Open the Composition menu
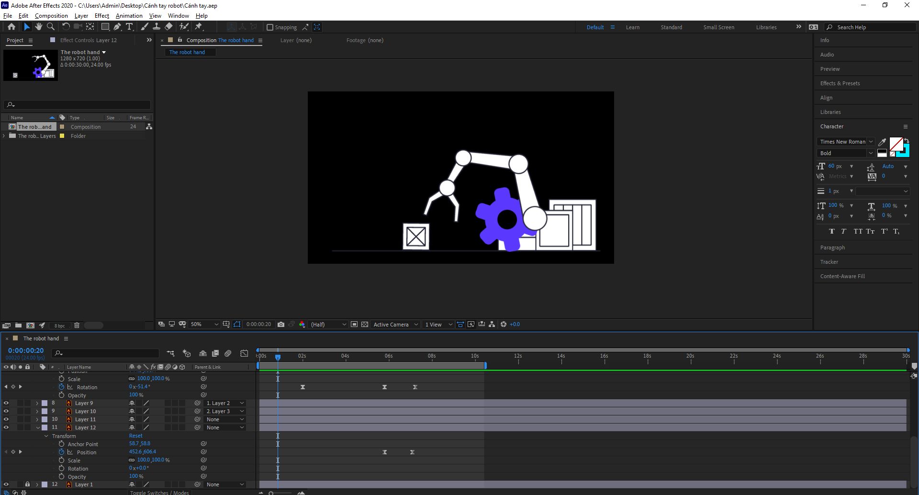 (51, 16)
